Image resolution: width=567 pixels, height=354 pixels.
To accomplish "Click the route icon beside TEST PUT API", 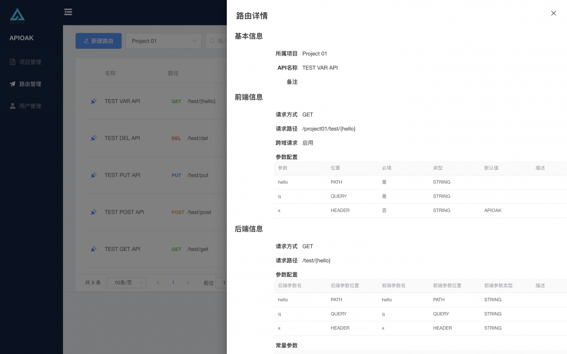I will coord(94,175).
